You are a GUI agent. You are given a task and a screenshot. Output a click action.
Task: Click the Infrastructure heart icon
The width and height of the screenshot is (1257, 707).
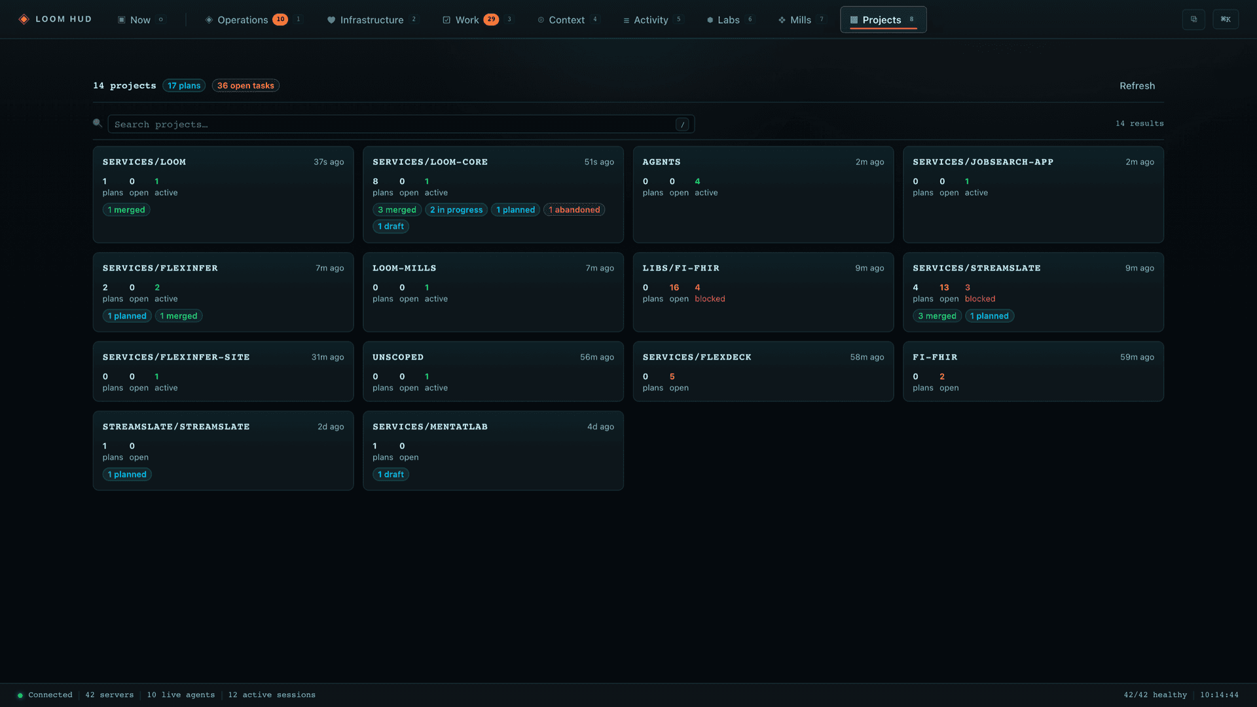pos(331,20)
